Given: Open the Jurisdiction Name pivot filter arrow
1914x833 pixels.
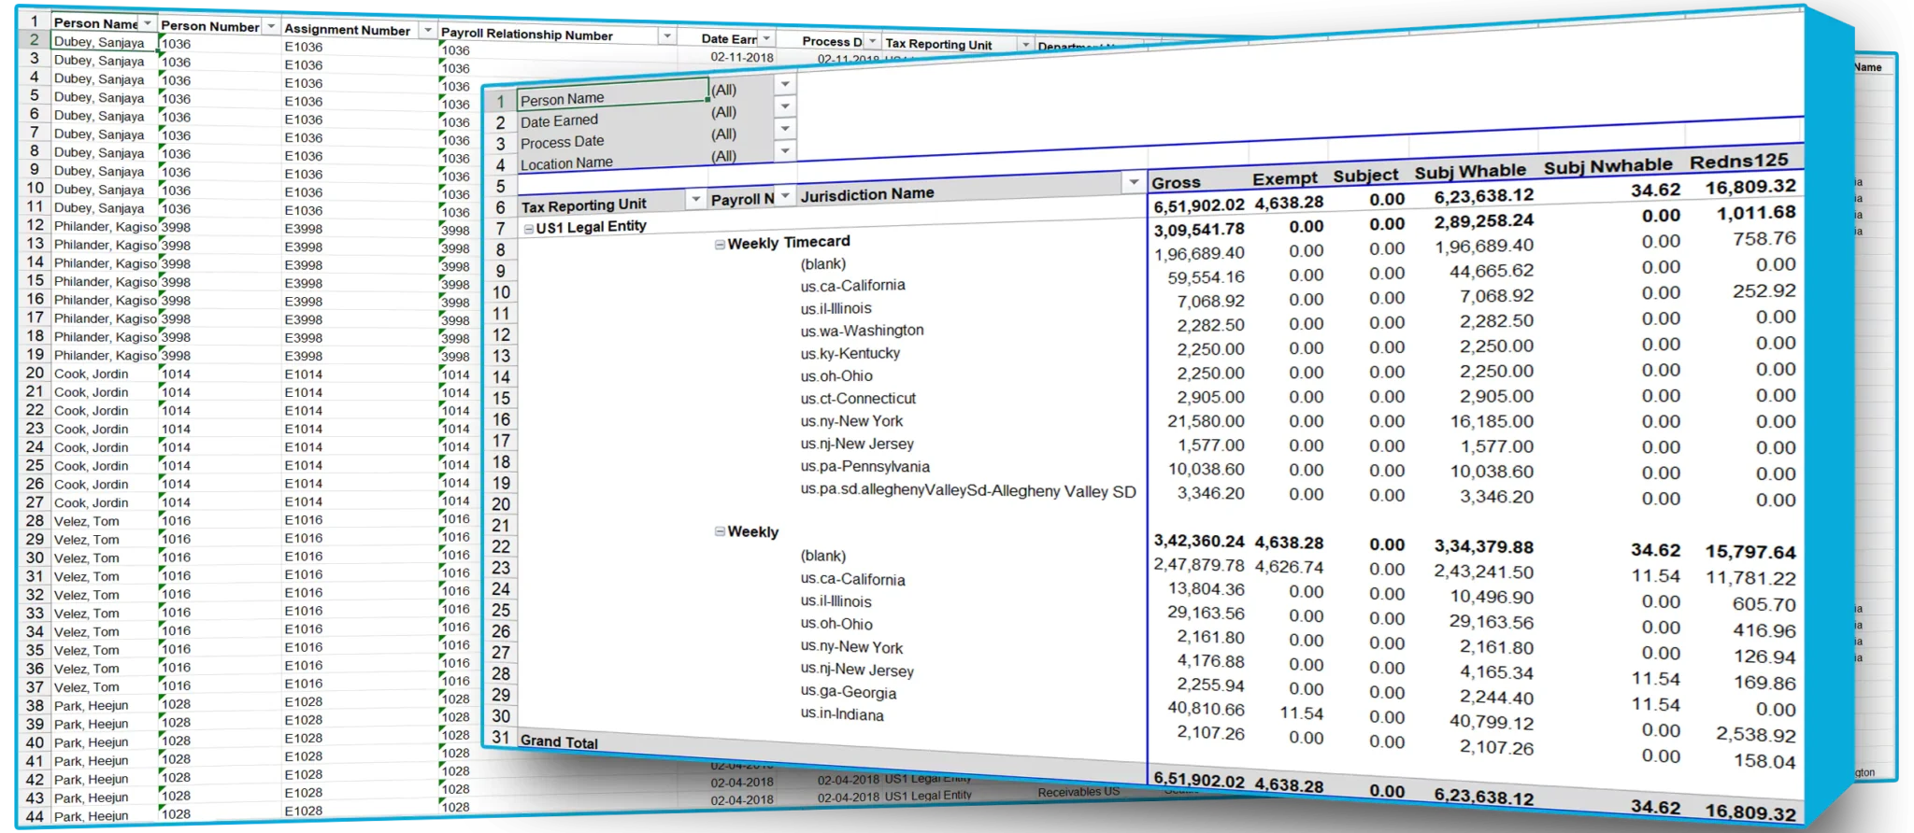Looking at the screenshot, I should coord(1134,182).
